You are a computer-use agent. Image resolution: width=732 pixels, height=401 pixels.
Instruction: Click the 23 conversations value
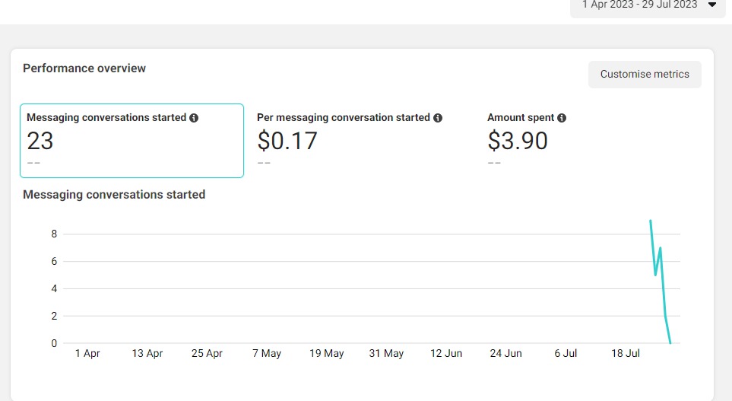click(x=40, y=141)
